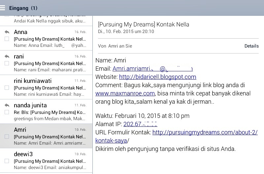This screenshot has height=174, width=264.
Task: Tick nanda junita's message checkbox
Action: 7,112
